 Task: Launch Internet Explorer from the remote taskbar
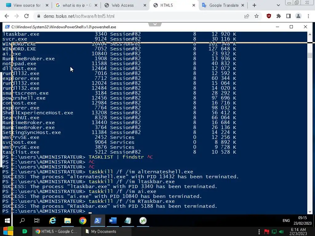(53, 221)
